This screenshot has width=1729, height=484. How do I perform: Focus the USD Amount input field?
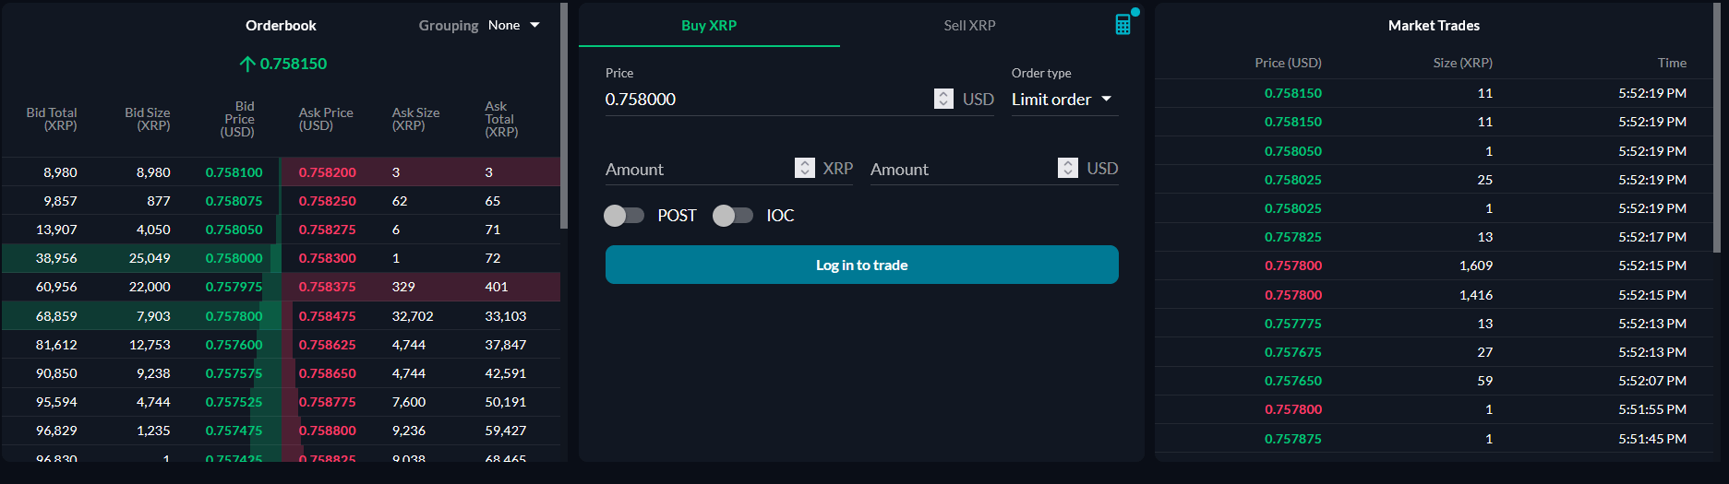tap(960, 170)
